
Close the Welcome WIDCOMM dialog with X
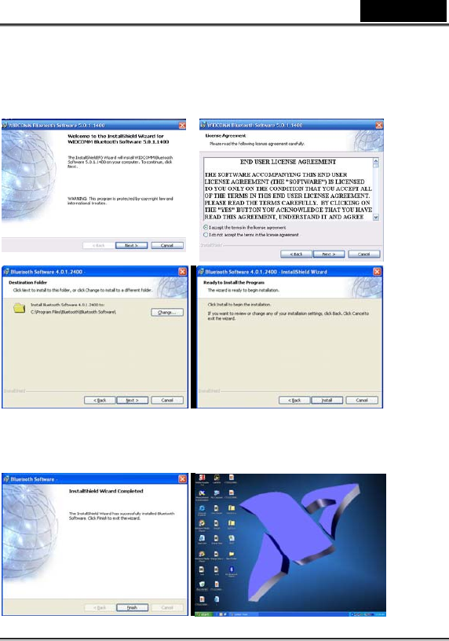pyautogui.click(x=182, y=125)
